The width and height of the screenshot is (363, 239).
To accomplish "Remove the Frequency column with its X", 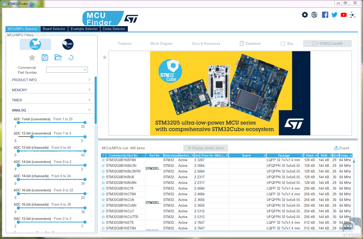I will coord(351,155).
